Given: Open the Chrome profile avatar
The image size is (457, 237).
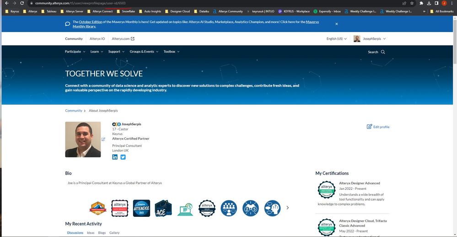Looking at the screenshot, I should 444,3.
